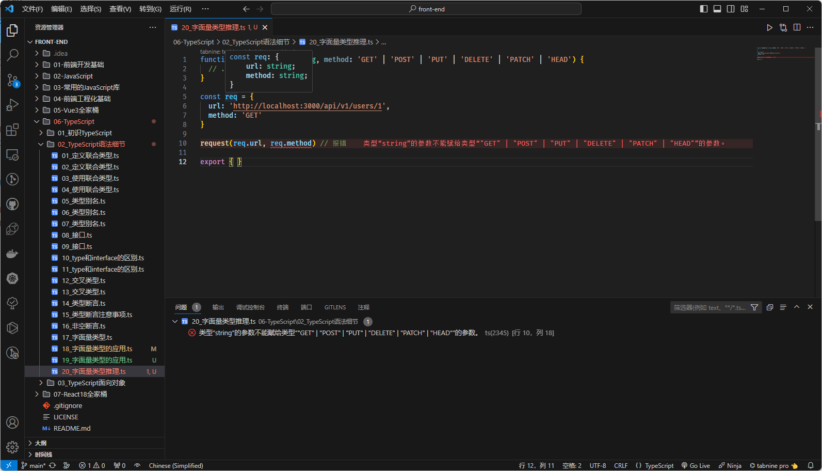Click Go Live in status bar
The height and width of the screenshot is (471, 822).
(696, 465)
